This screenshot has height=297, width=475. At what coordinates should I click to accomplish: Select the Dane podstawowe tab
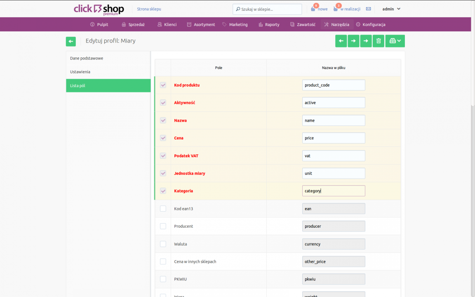click(x=108, y=58)
